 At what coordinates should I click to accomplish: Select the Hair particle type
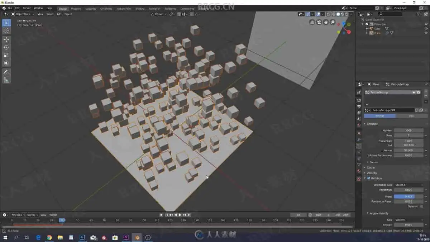click(x=411, y=116)
